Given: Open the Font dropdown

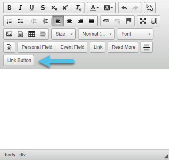Looking at the screenshot, I should click(135, 34).
